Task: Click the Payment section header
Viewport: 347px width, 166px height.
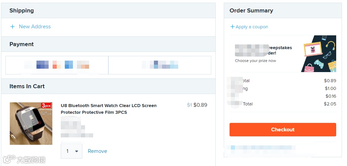Action: tap(22, 44)
